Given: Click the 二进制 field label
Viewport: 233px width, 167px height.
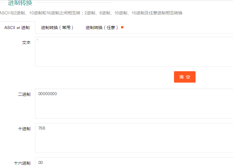Looking at the screenshot, I should [24, 94].
